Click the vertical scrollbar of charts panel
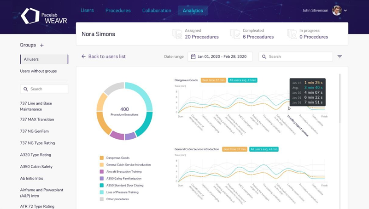 [340, 98]
